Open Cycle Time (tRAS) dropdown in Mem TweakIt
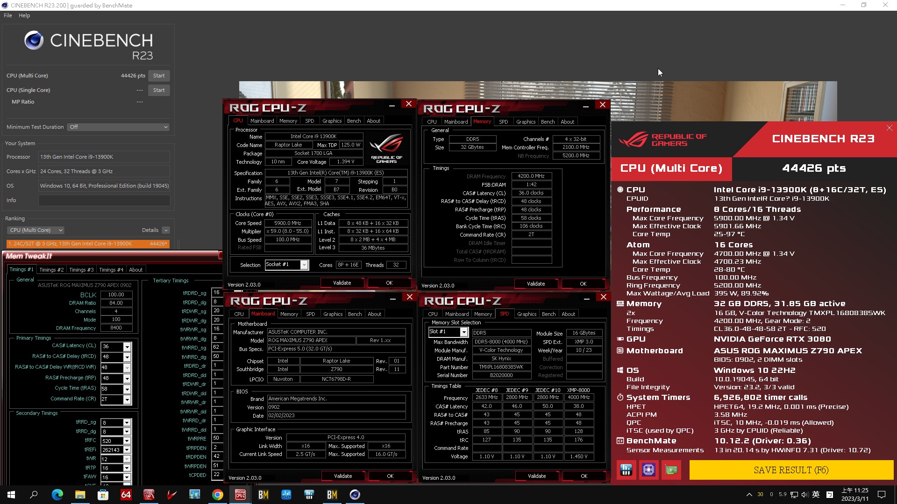Screen dimensions: 897x504 (x=127, y=389)
